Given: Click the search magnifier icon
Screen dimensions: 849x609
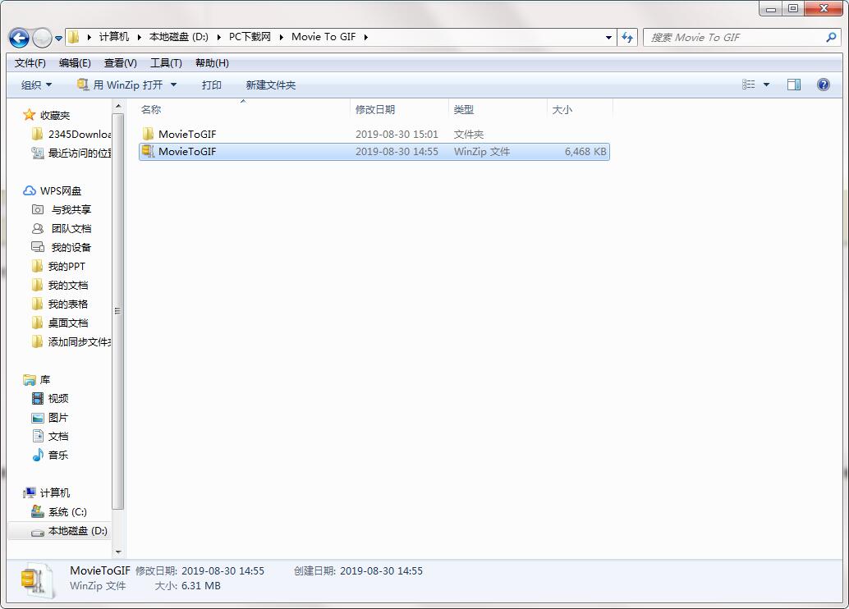Looking at the screenshot, I should (831, 37).
